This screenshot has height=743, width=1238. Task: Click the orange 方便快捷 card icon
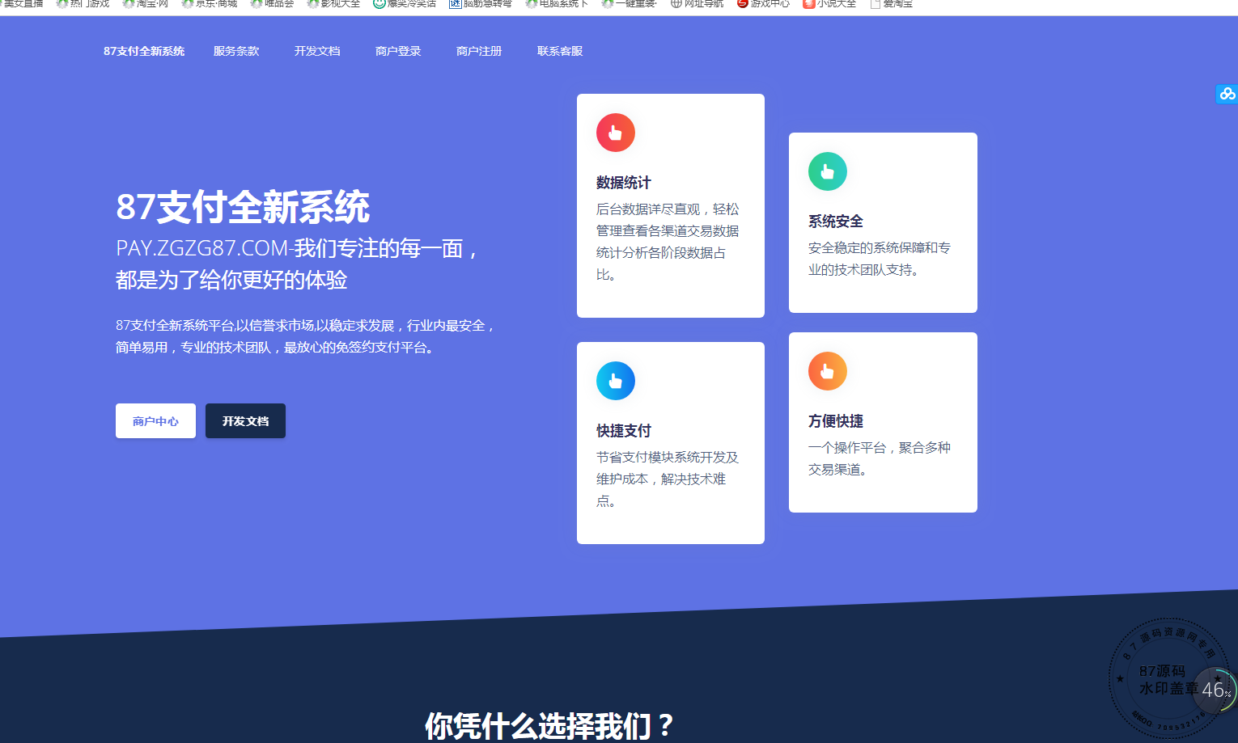point(827,371)
